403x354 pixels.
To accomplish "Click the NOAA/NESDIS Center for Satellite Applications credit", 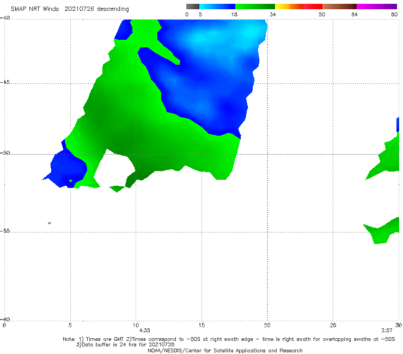I will 225,351.
